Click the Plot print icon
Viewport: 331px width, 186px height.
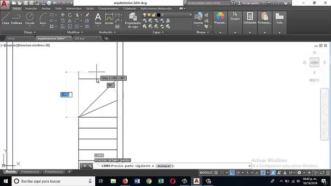click(49, 3)
